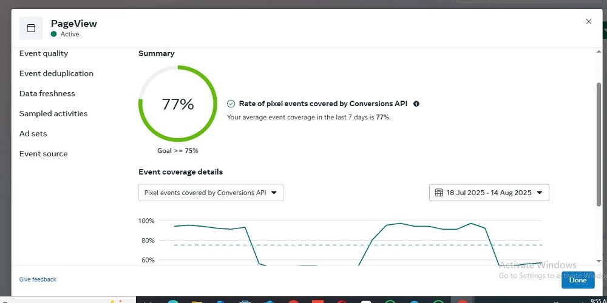Select Event deduplication in the sidebar
The image size is (607, 303).
[x=56, y=73]
